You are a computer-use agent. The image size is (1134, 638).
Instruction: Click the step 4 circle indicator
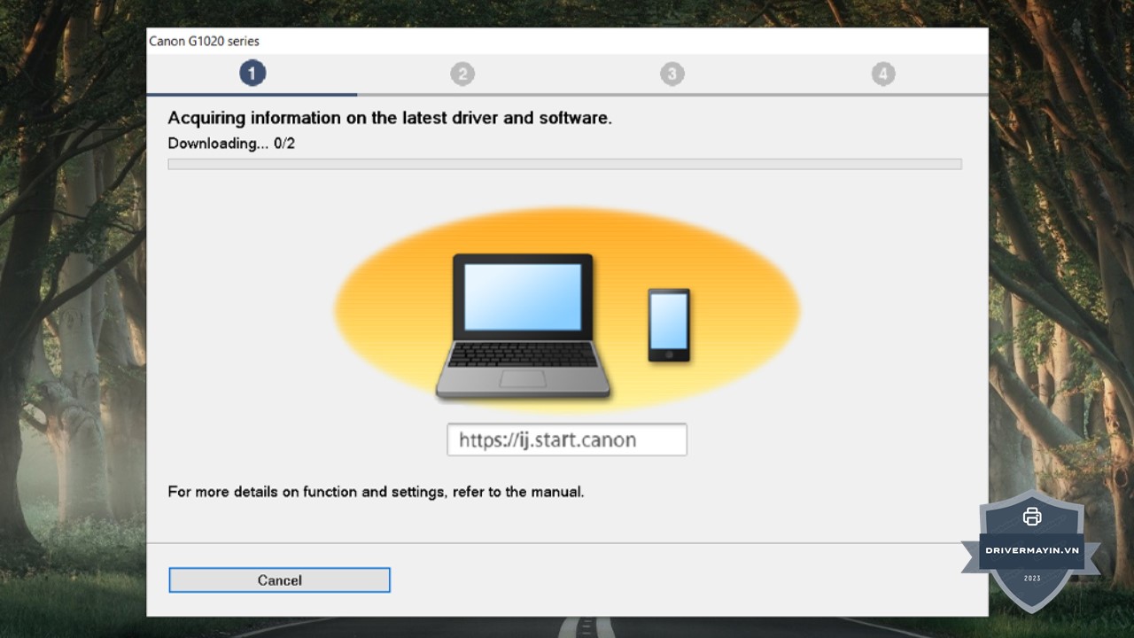882,74
